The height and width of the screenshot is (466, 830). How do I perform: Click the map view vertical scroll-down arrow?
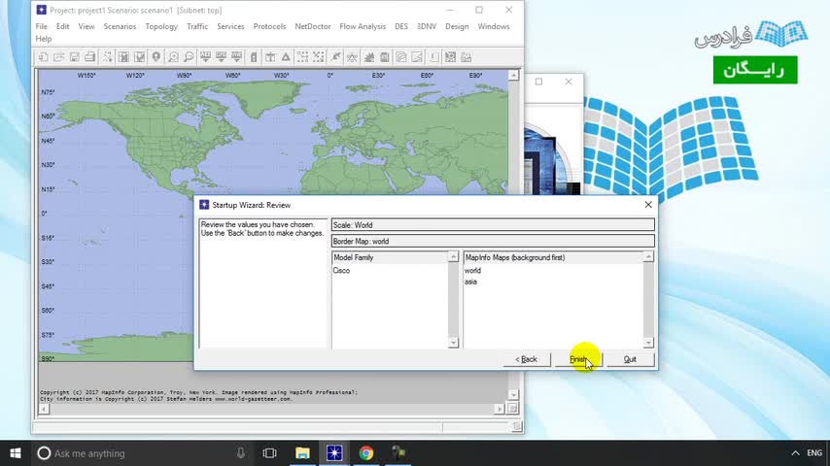[513, 395]
